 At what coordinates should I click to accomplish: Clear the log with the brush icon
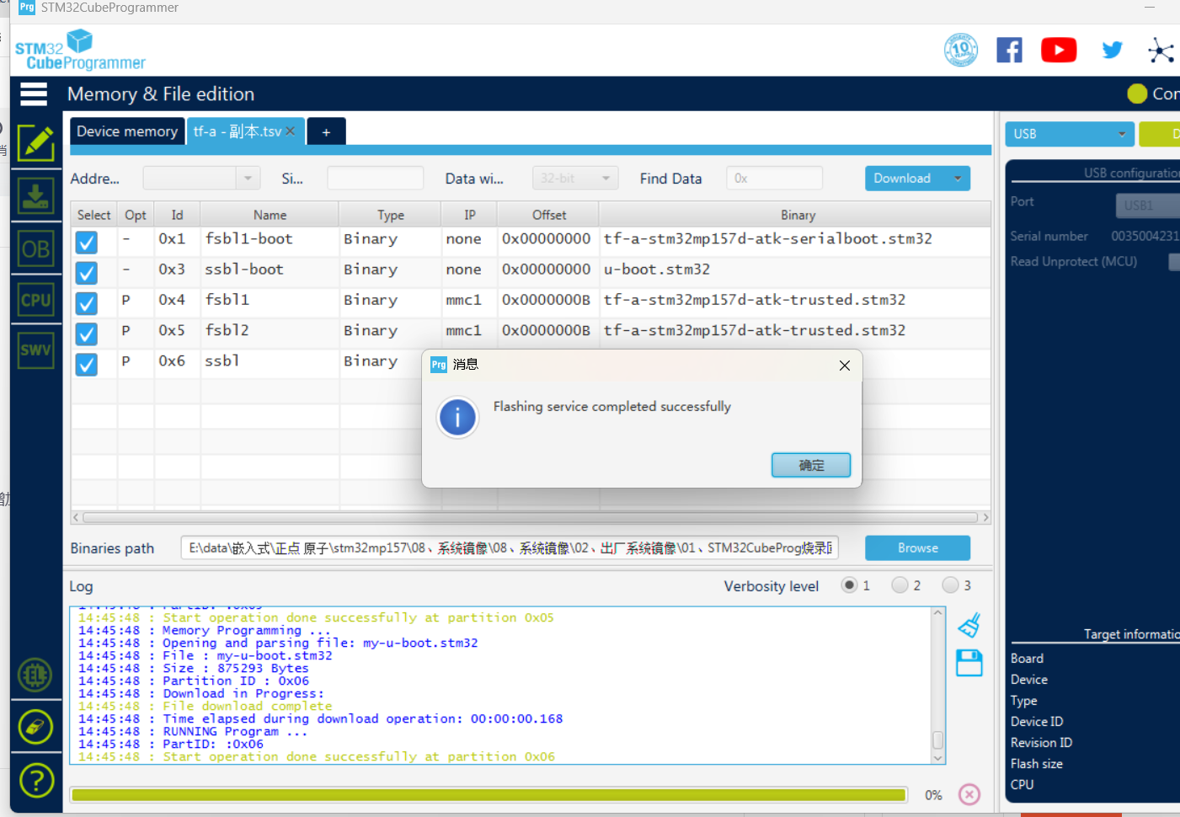[969, 625]
